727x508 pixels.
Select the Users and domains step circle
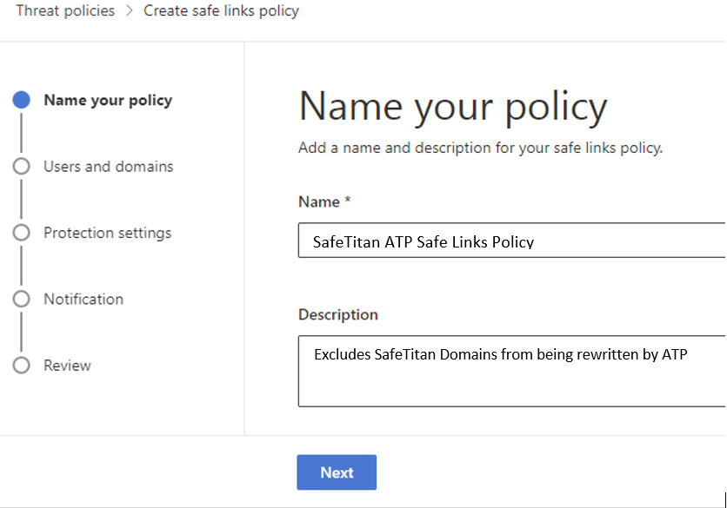(22, 166)
